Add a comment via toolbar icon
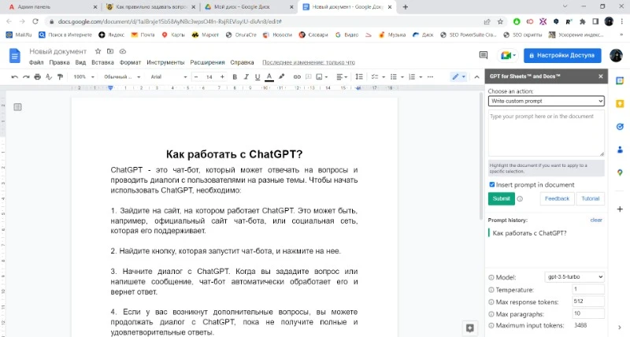630x337 pixels. 308,76
